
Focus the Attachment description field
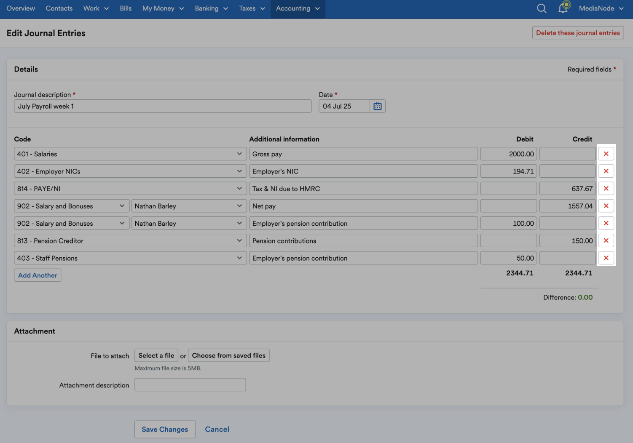coord(190,385)
